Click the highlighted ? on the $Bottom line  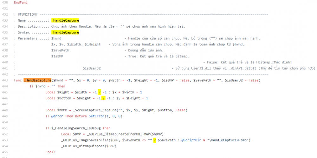103,98
